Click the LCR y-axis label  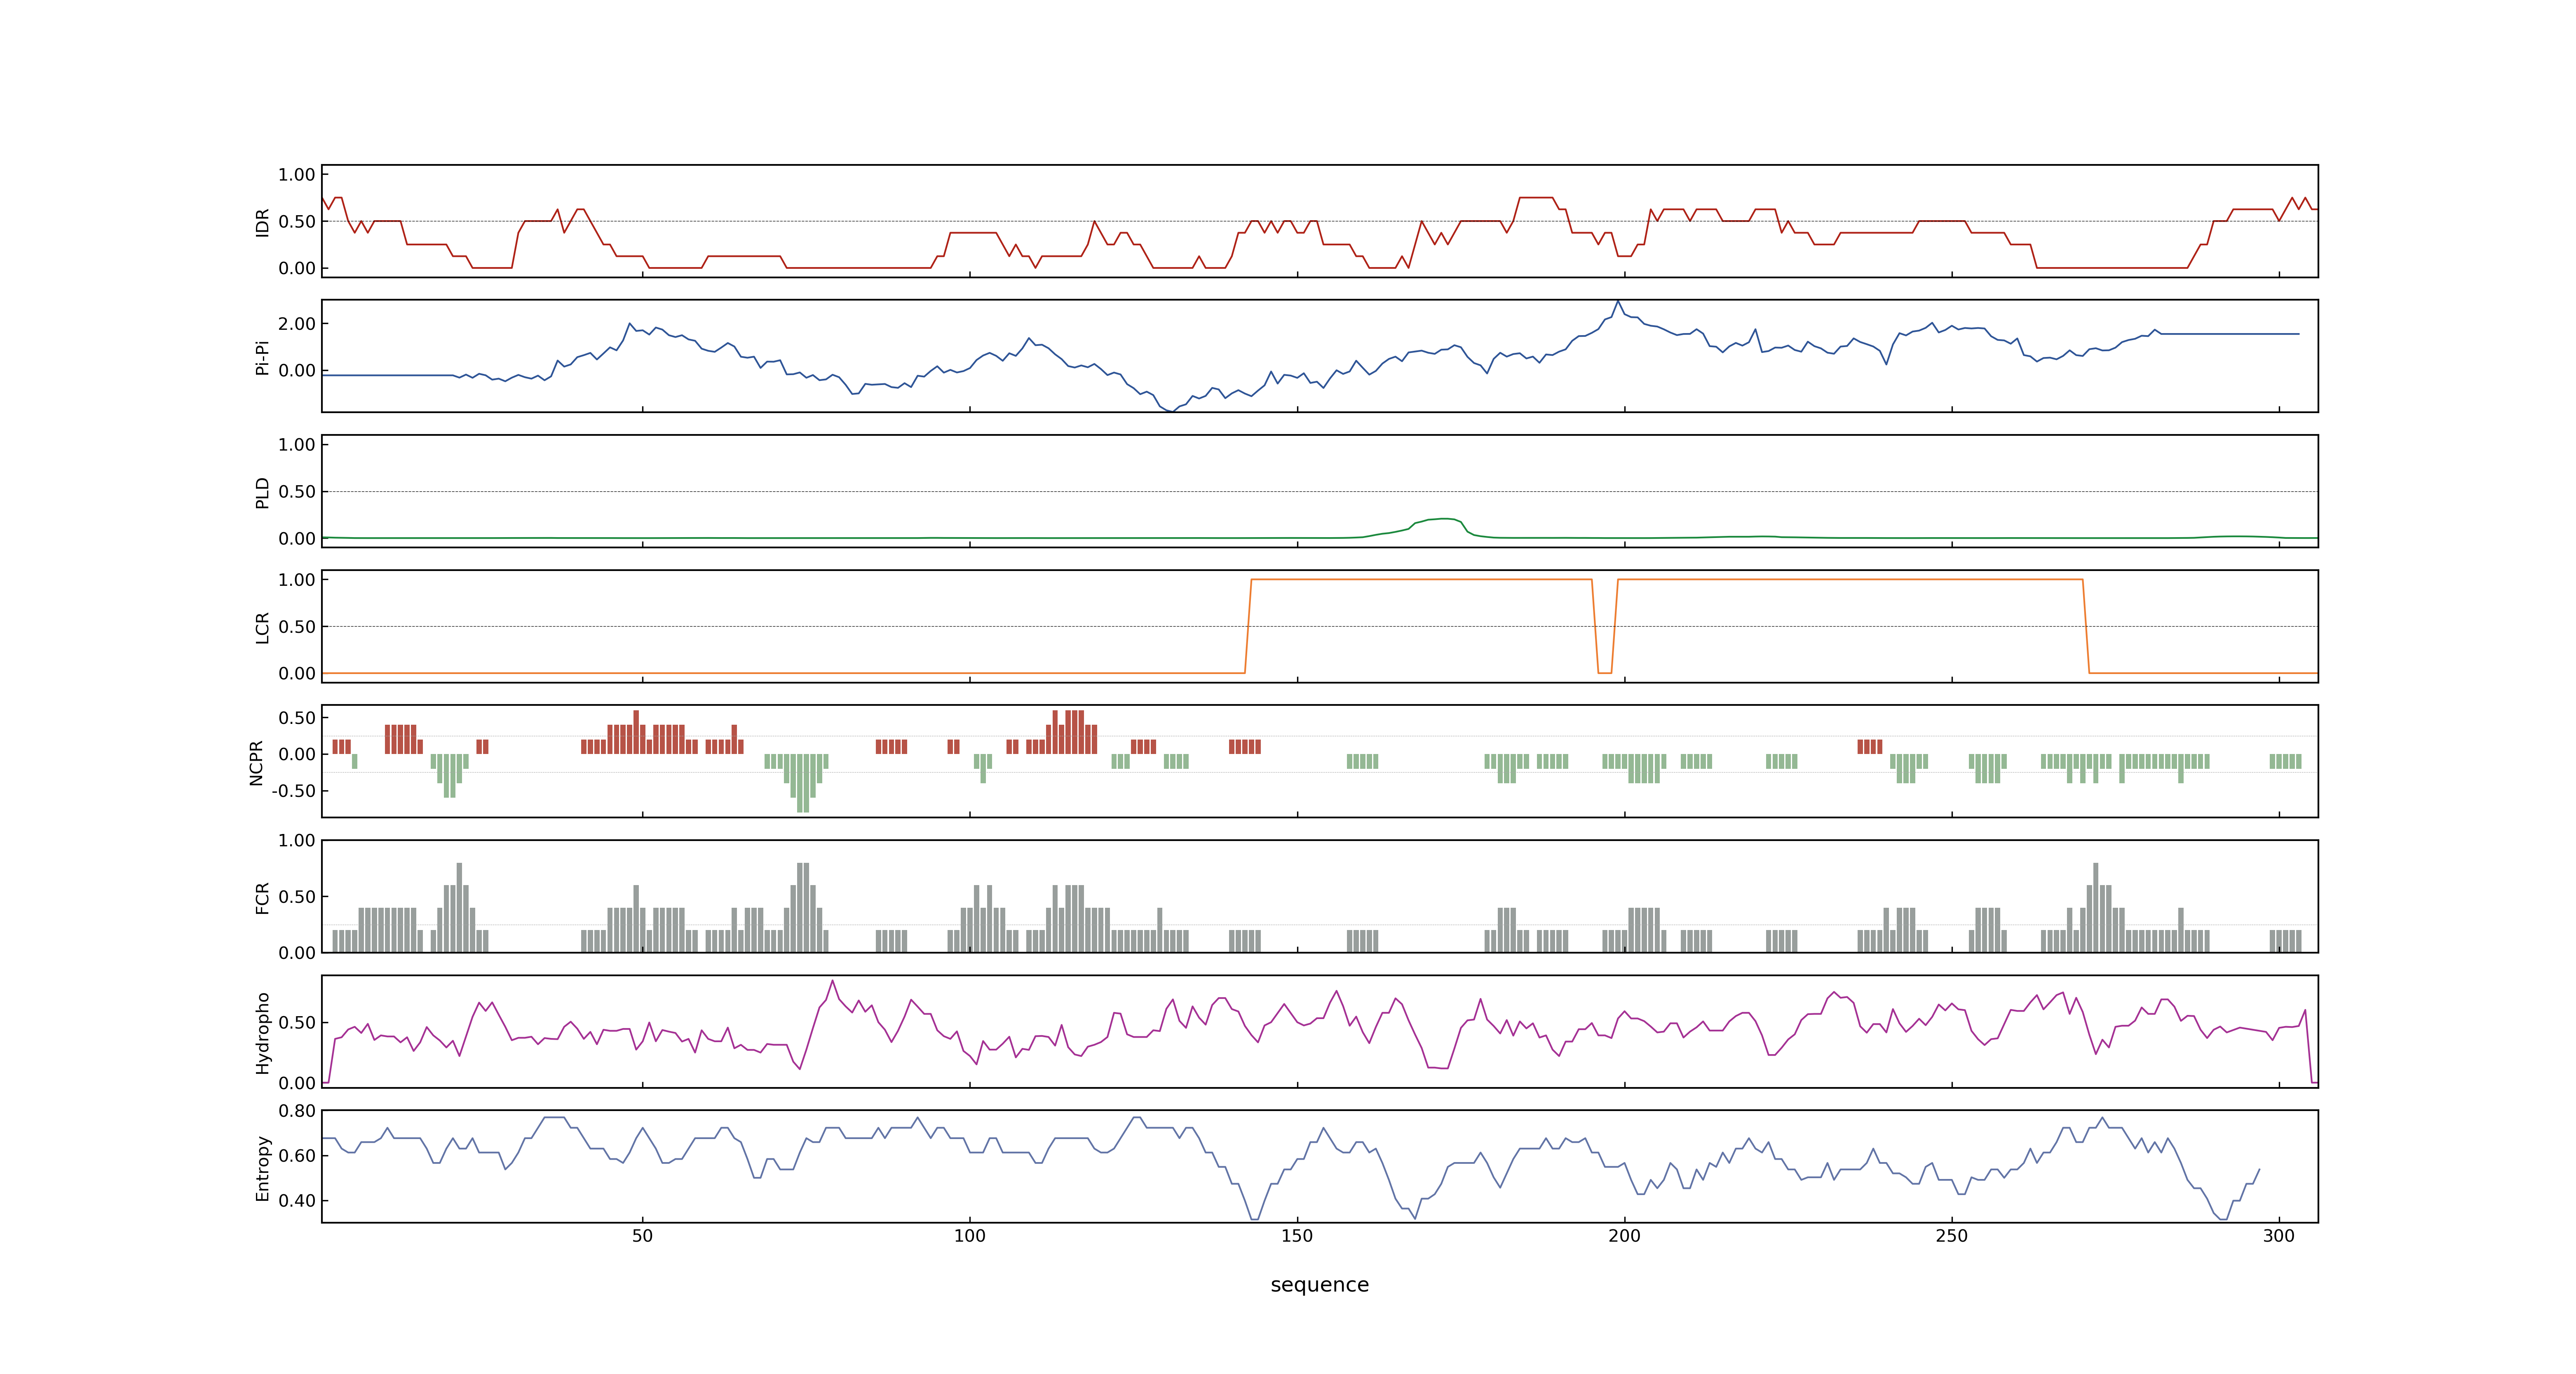coord(262,628)
